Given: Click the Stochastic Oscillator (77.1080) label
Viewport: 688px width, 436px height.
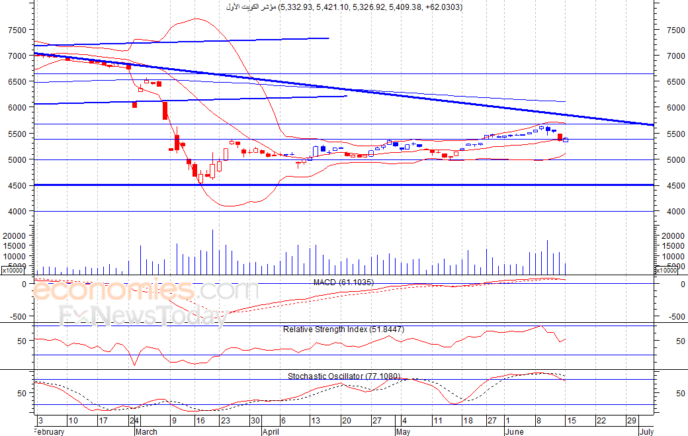Looking at the screenshot, I should (x=343, y=376).
